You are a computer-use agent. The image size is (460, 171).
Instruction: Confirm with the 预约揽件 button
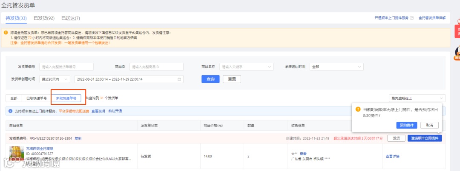407,125
